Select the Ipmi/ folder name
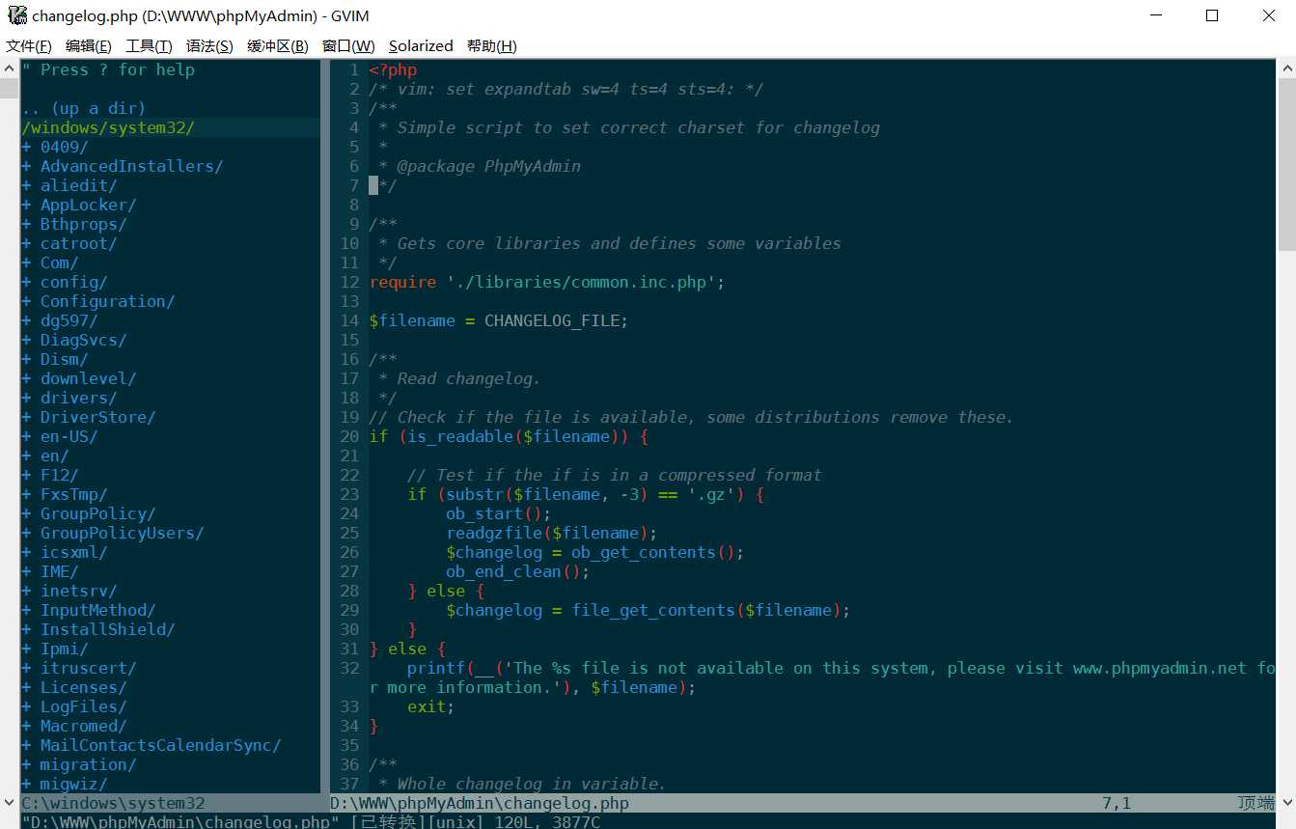This screenshot has height=829, width=1296. (64, 649)
